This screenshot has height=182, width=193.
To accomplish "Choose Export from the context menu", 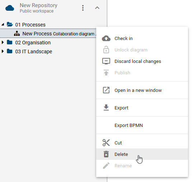I will point(142,108).
